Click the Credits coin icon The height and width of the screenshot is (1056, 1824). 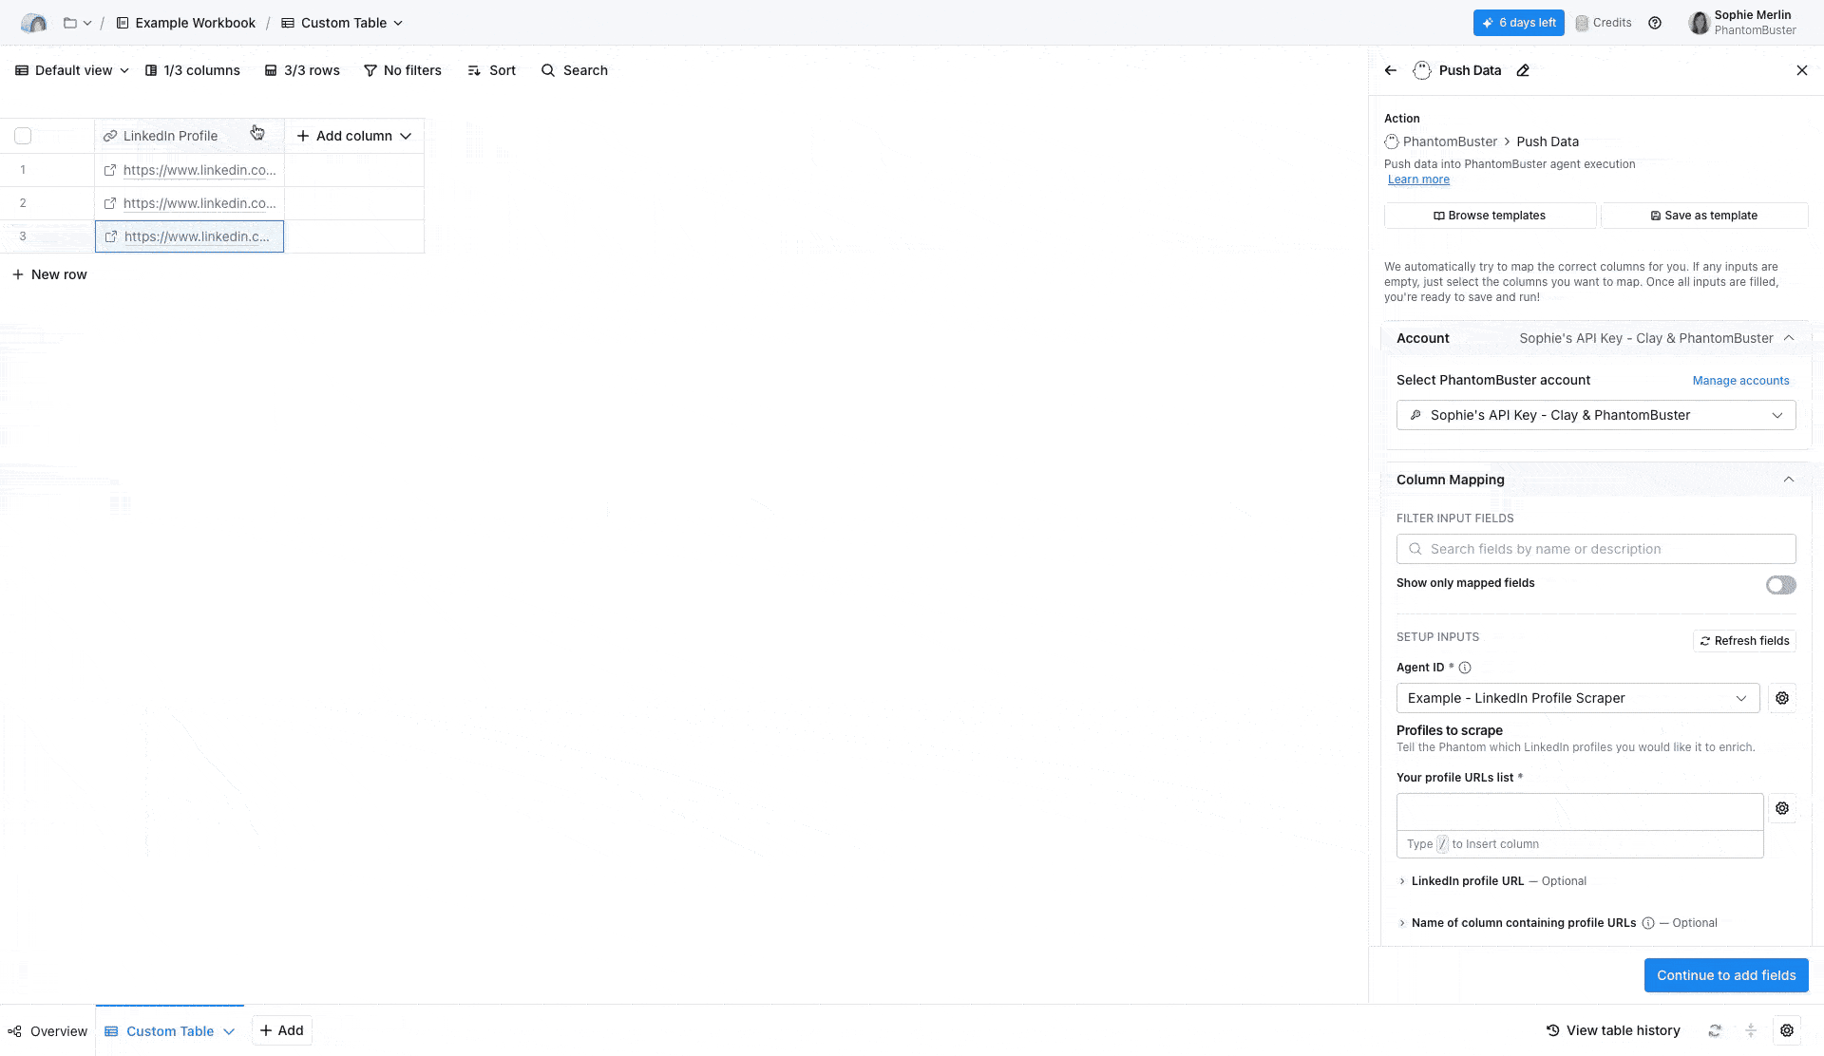[1582, 23]
